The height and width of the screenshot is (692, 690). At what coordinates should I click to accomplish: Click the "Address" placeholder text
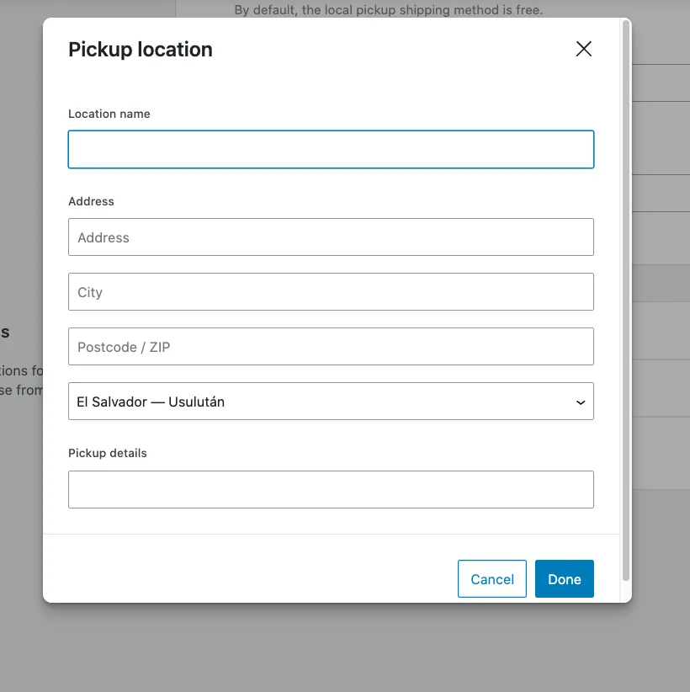coord(103,237)
